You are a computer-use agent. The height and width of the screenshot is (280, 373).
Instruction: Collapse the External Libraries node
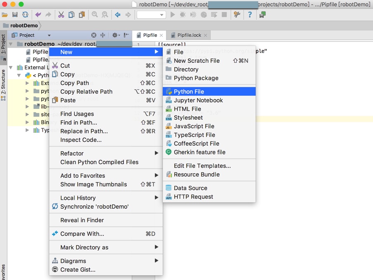(x=11, y=68)
